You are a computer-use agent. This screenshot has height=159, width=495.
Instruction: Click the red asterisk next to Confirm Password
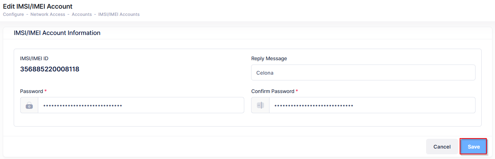[297, 91]
